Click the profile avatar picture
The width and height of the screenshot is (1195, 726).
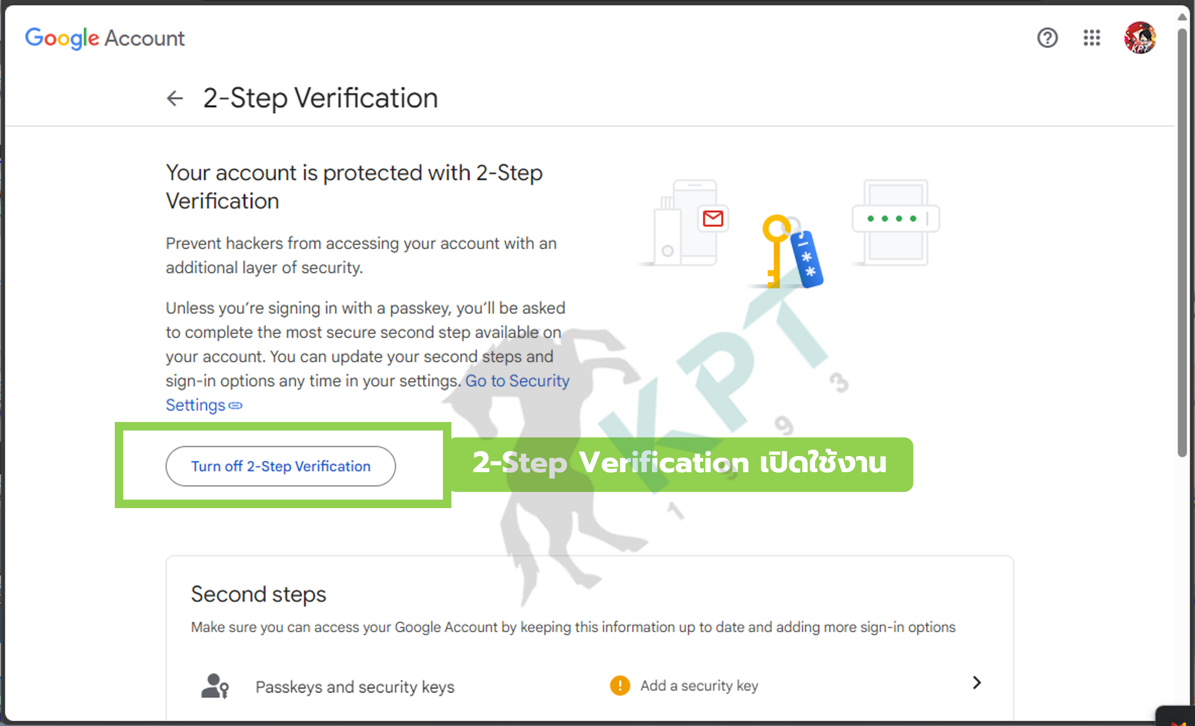pyautogui.click(x=1140, y=38)
